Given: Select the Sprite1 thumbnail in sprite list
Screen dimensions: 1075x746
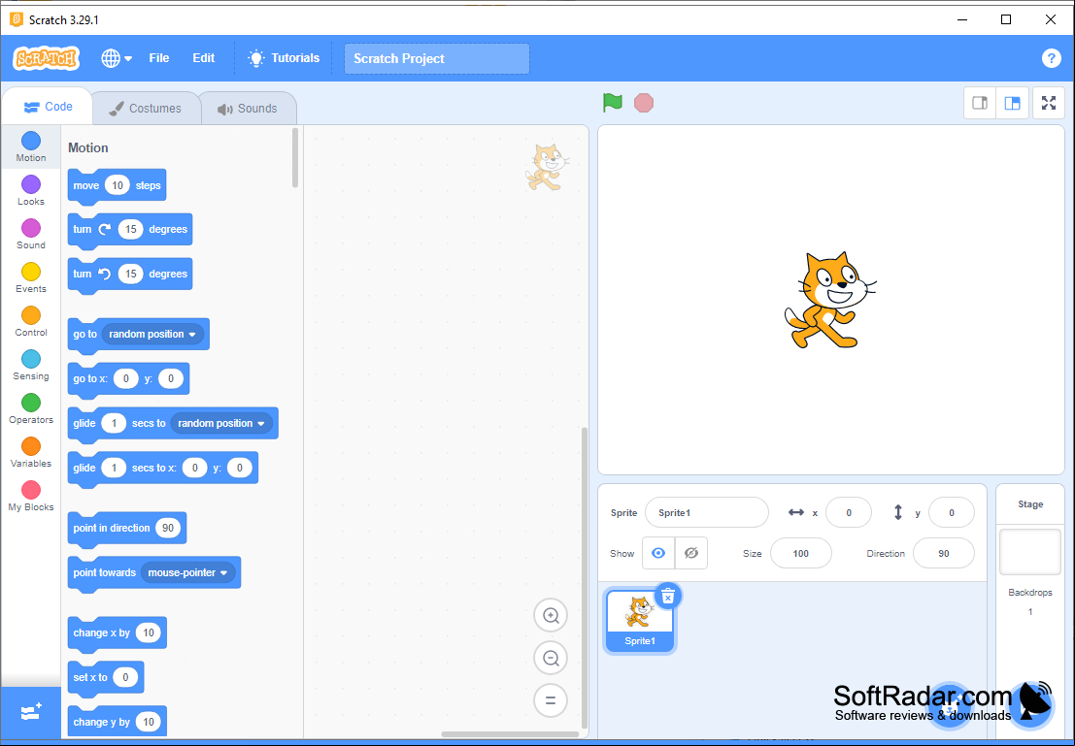Looking at the screenshot, I should pos(640,622).
